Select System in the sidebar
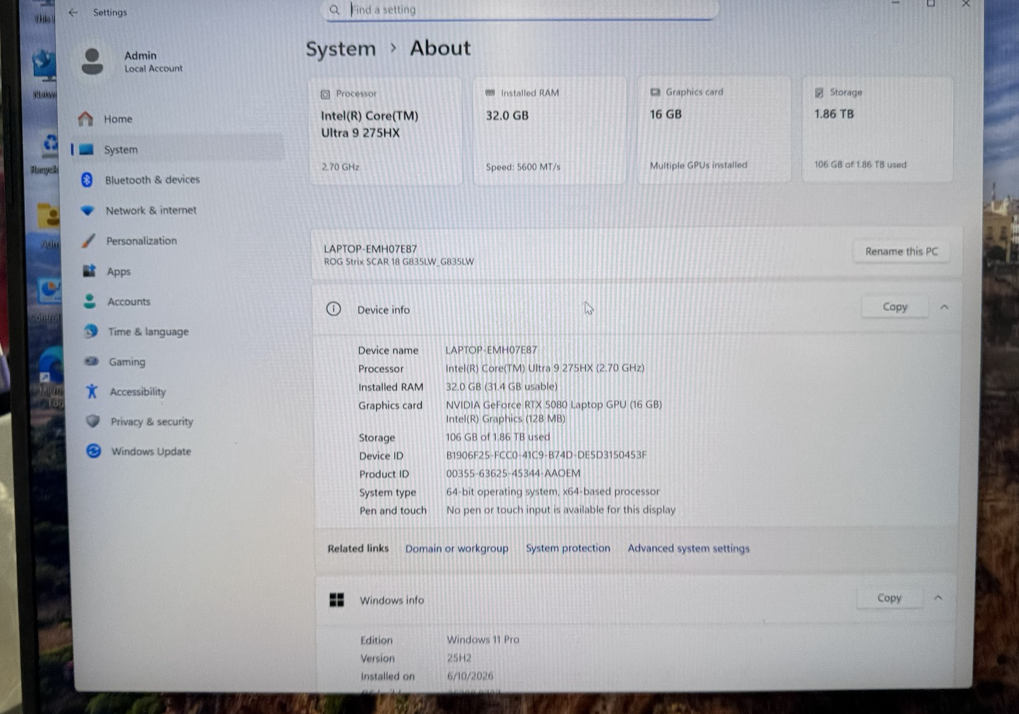Image resolution: width=1019 pixels, height=714 pixels. point(177,150)
